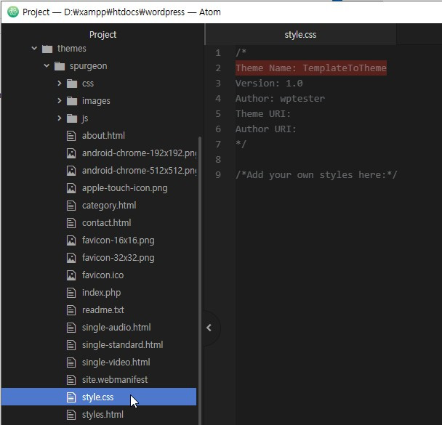Click the Project panel header
The image size is (442, 425).
point(103,35)
